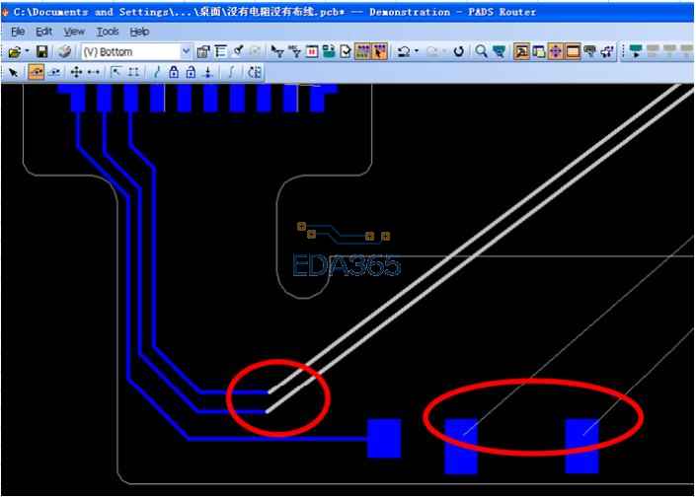Image resolution: width=696 pixels, height=498 pixels.
Task: Click the curved trace tool icon
Action: coord(231,72)
